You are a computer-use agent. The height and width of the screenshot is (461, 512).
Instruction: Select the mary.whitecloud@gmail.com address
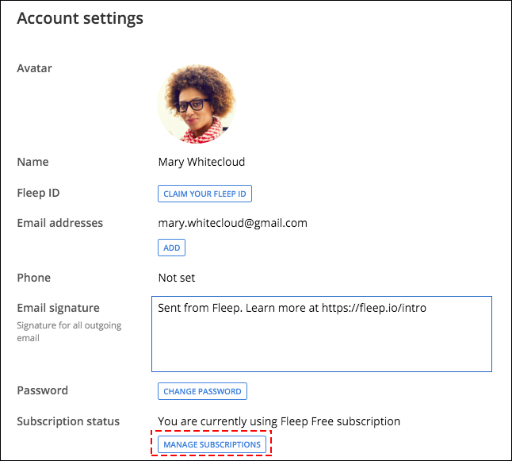tap(232, 223)
